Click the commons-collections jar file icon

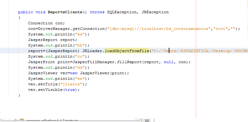pyautogui.click(x=22, y=120)
